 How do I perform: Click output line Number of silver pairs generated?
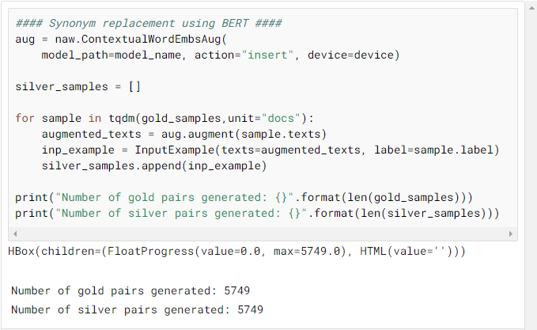pyautogui.click(x=137, y=309)
